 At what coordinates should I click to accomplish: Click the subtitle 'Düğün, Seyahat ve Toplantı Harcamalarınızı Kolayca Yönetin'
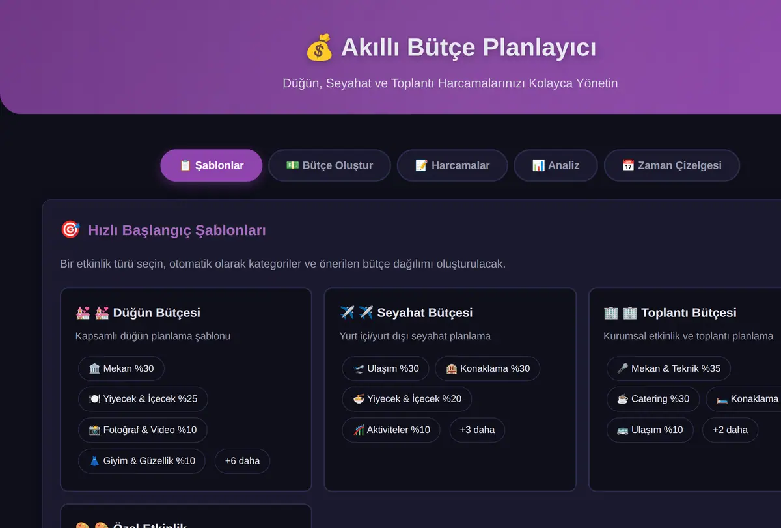[450, 83]
